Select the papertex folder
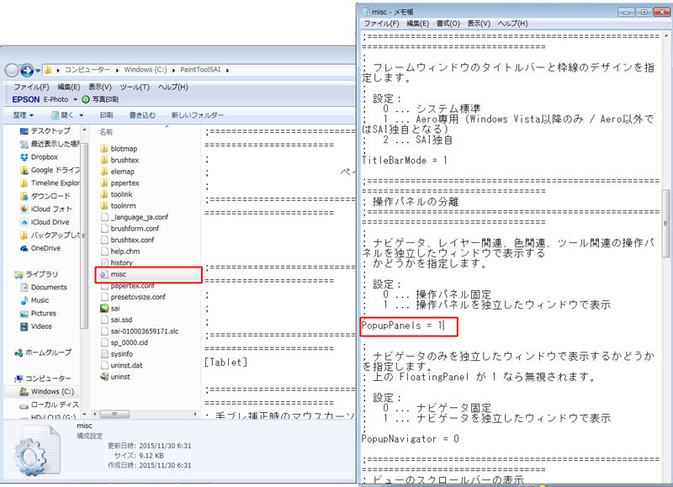 click(x=120, y=183)
